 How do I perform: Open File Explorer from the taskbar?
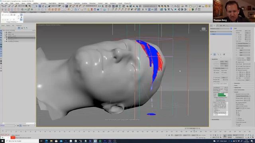pyautogui.click(x=51, y=141)
